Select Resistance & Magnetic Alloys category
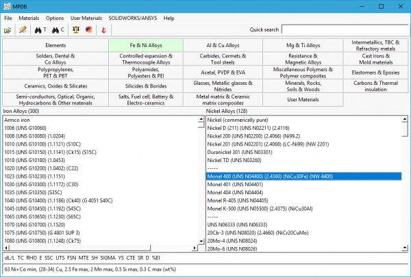Image resolution: width=411 pixels, height=277 pixels. tap(303, 59)
